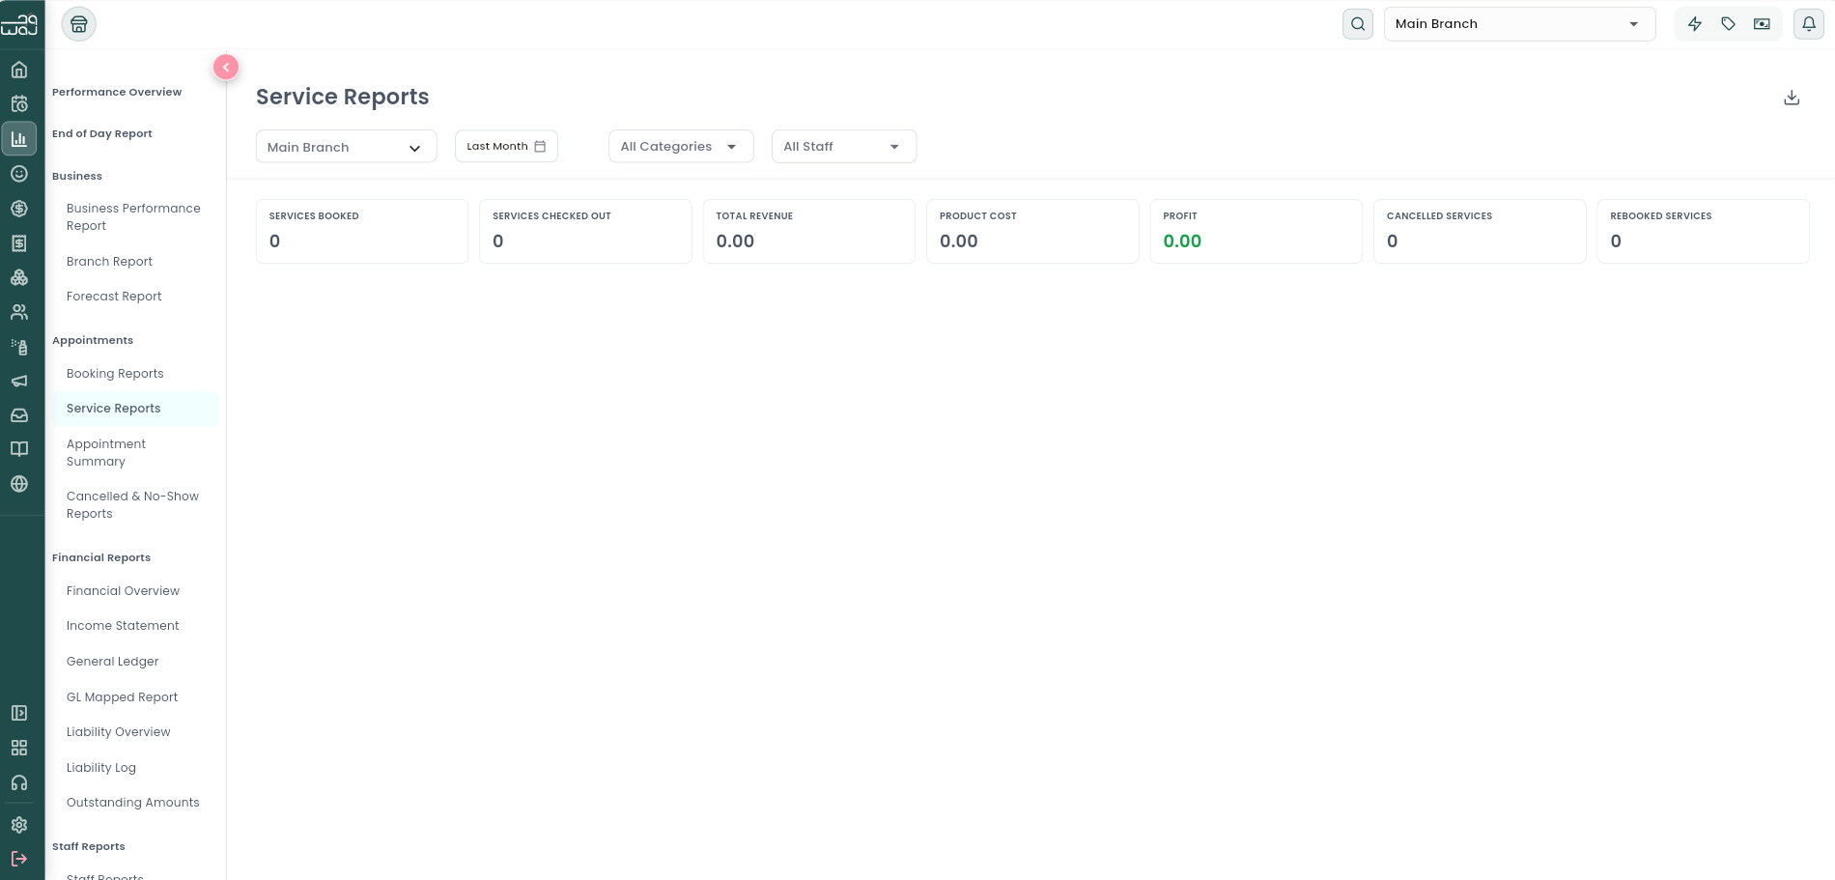Click the store icon button in header
This screenshot has height=880, width=1835.
[x=79, y=24]
